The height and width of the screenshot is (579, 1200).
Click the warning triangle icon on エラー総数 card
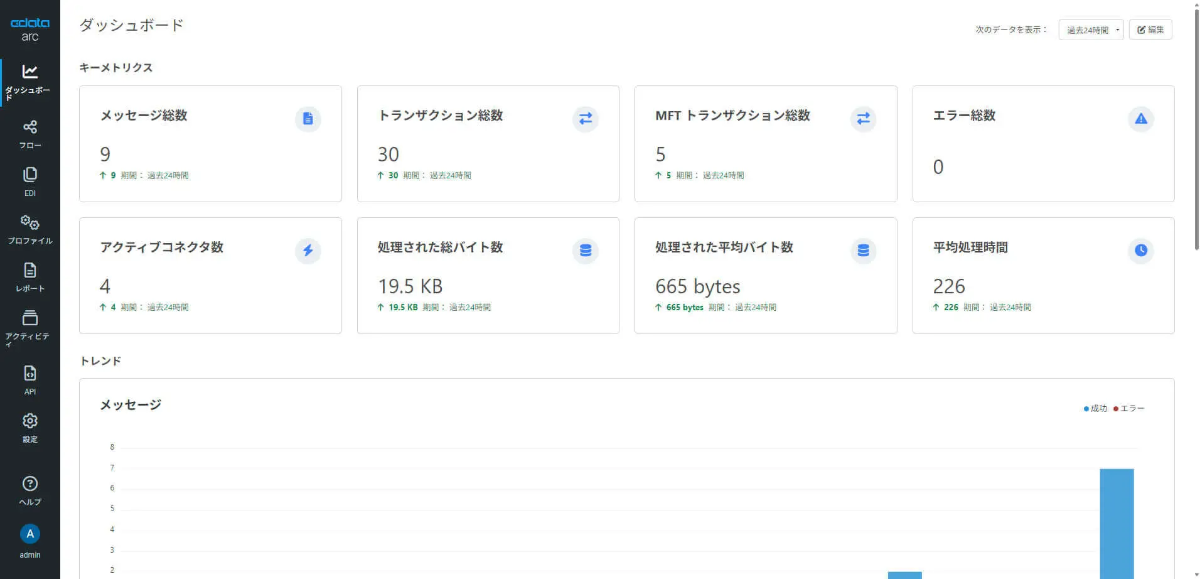[1140, 119]
